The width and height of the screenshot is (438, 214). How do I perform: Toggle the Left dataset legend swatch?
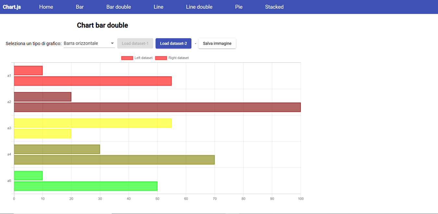tap(127, 58)
